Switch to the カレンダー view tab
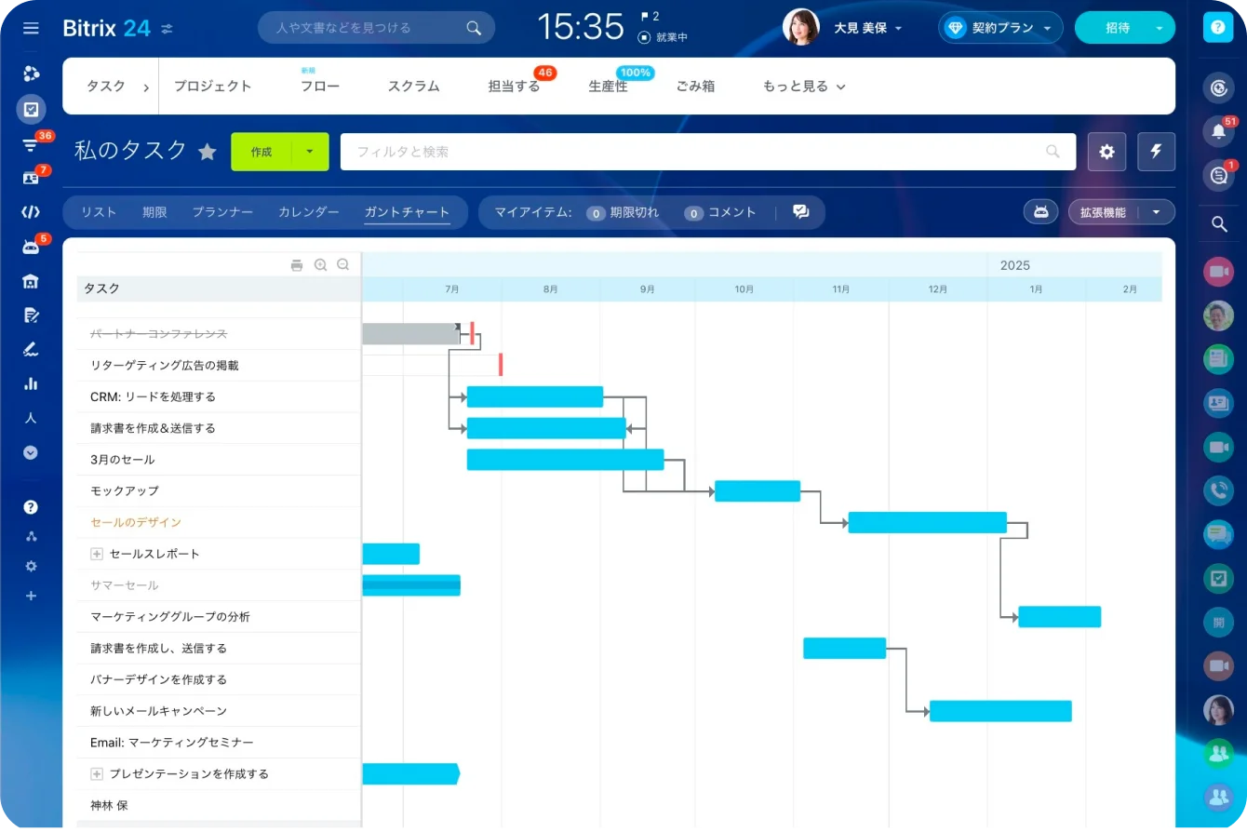Screen dimensions: 1247x832 [x=308, y=211]
